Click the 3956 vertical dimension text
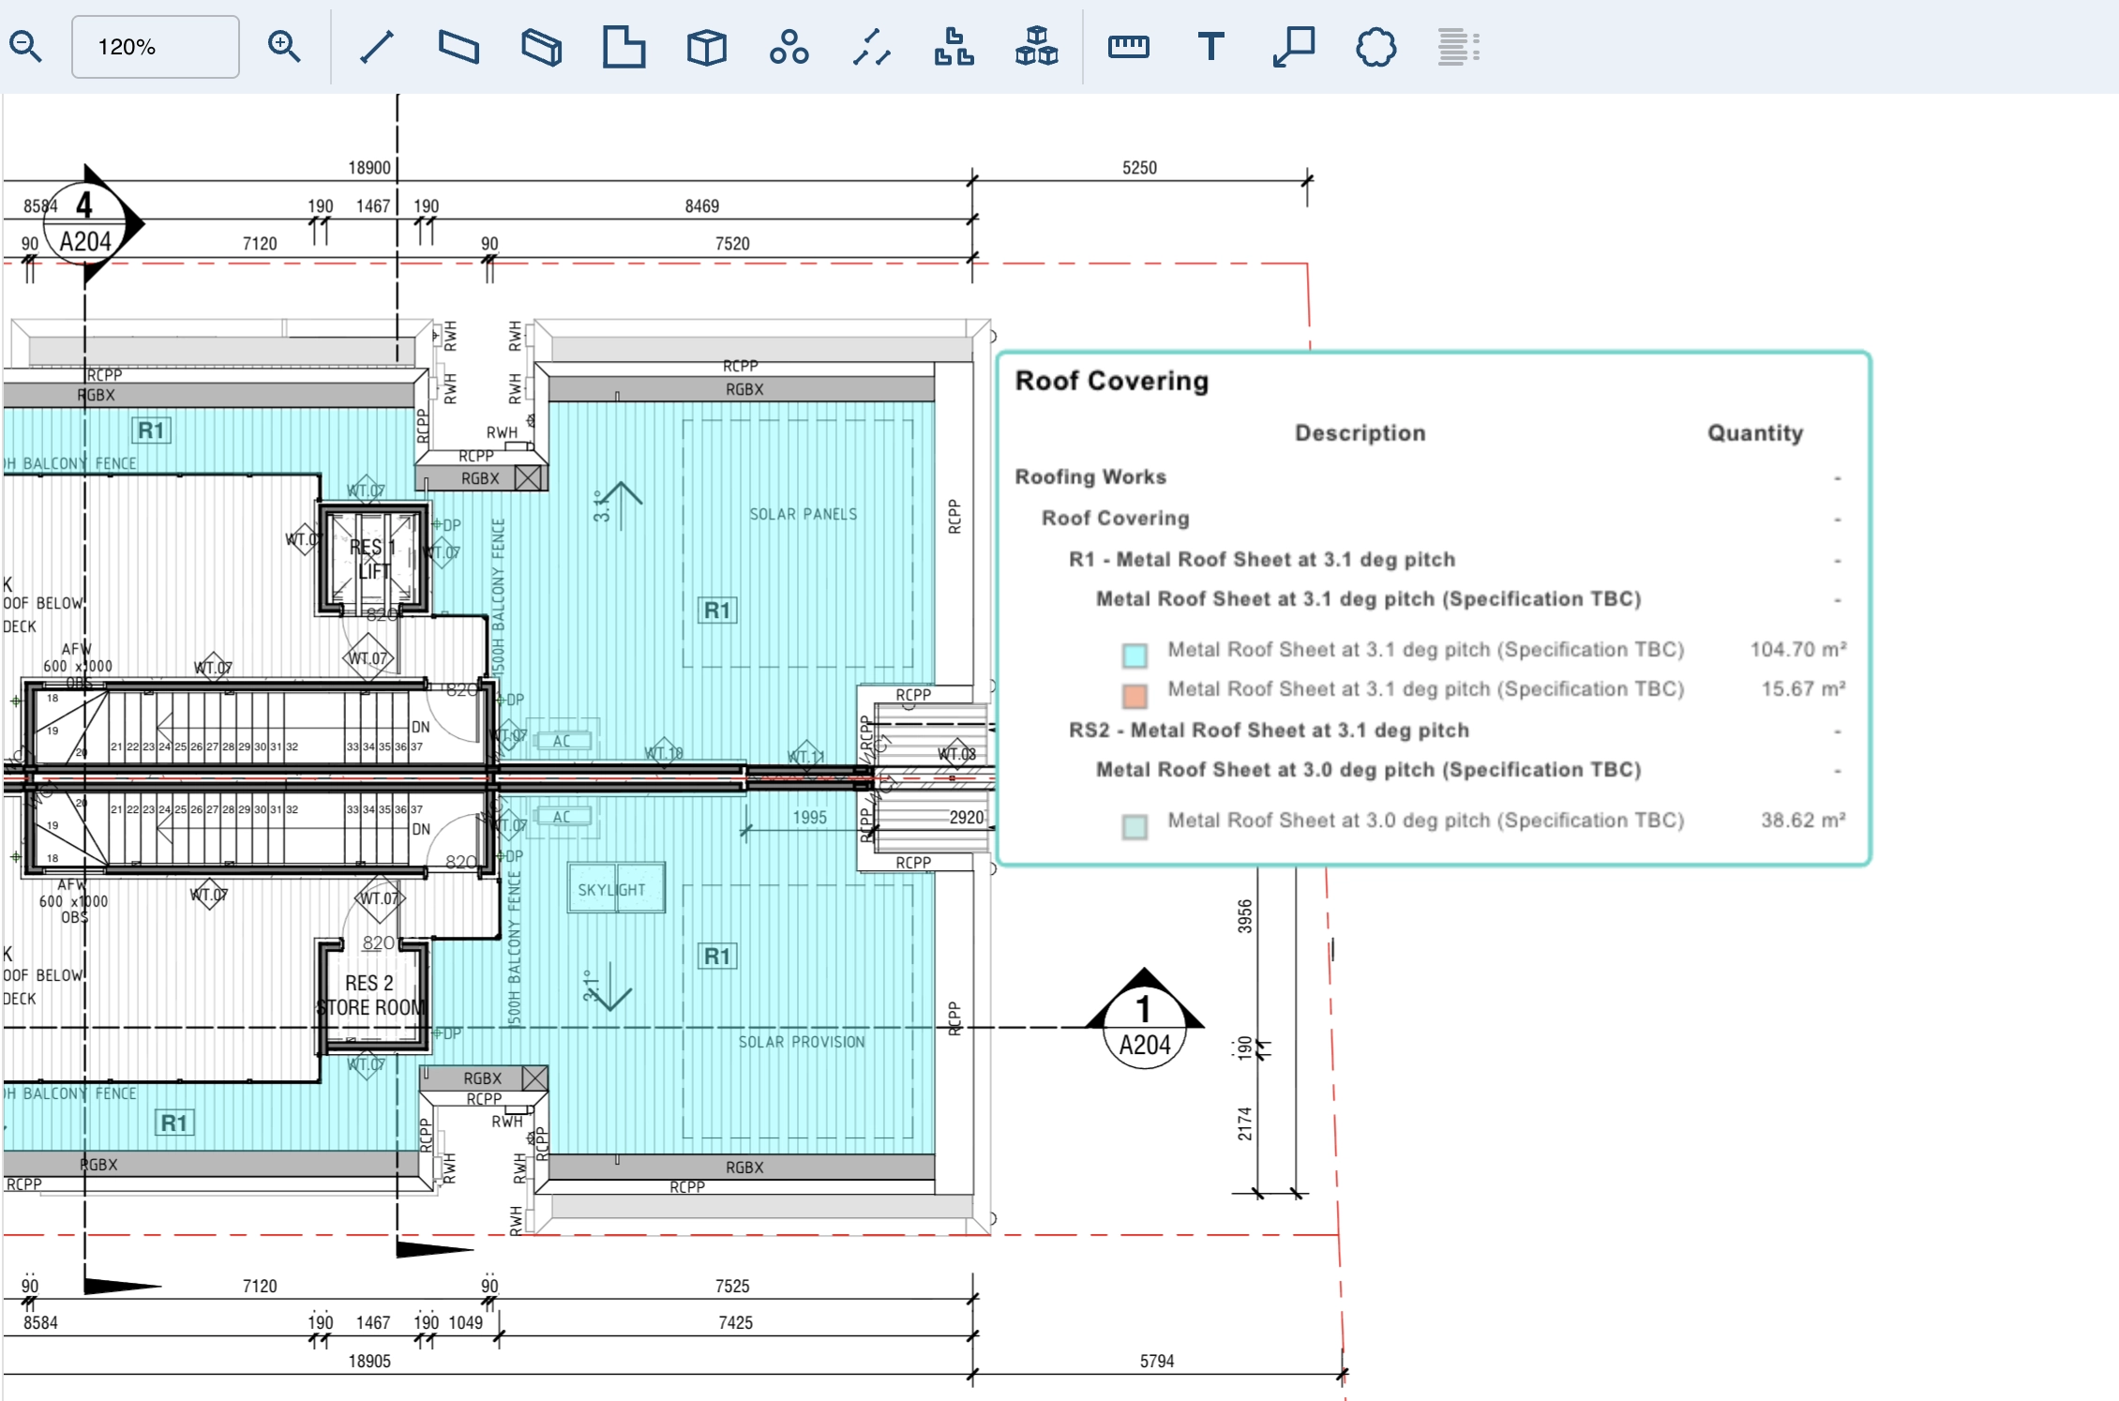Image resolution: width=2119 pixels, height=1401 pixels. coord(1244,916)
